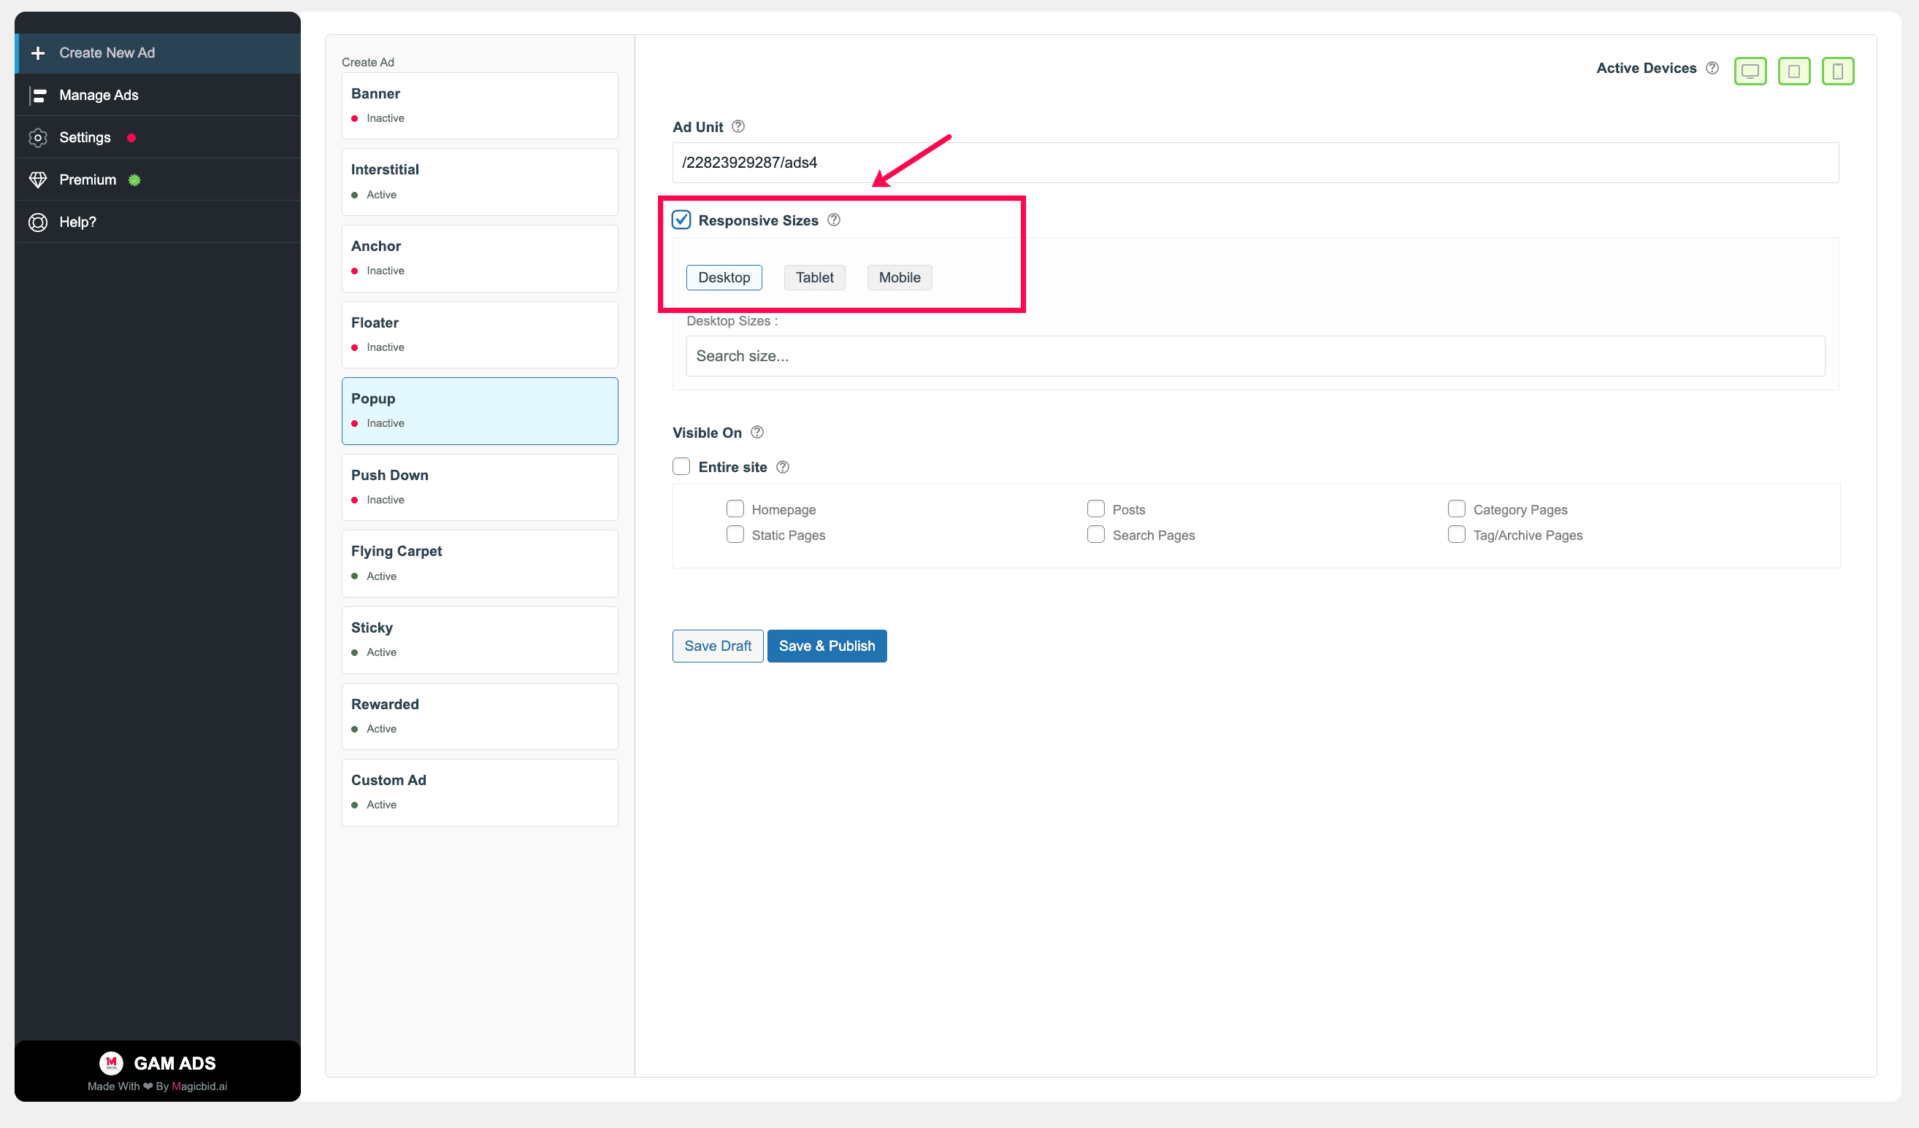This screenshot has height=1128, width=1919.
Task: Select the Rewarded ad type card
Action: pyautogui.click(x=480, y=717)
